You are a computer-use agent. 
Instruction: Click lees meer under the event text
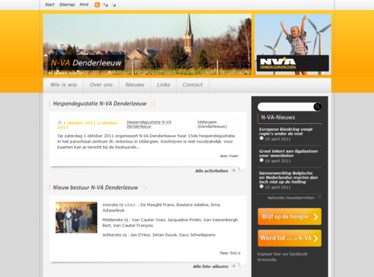click(x=229, y=156)
